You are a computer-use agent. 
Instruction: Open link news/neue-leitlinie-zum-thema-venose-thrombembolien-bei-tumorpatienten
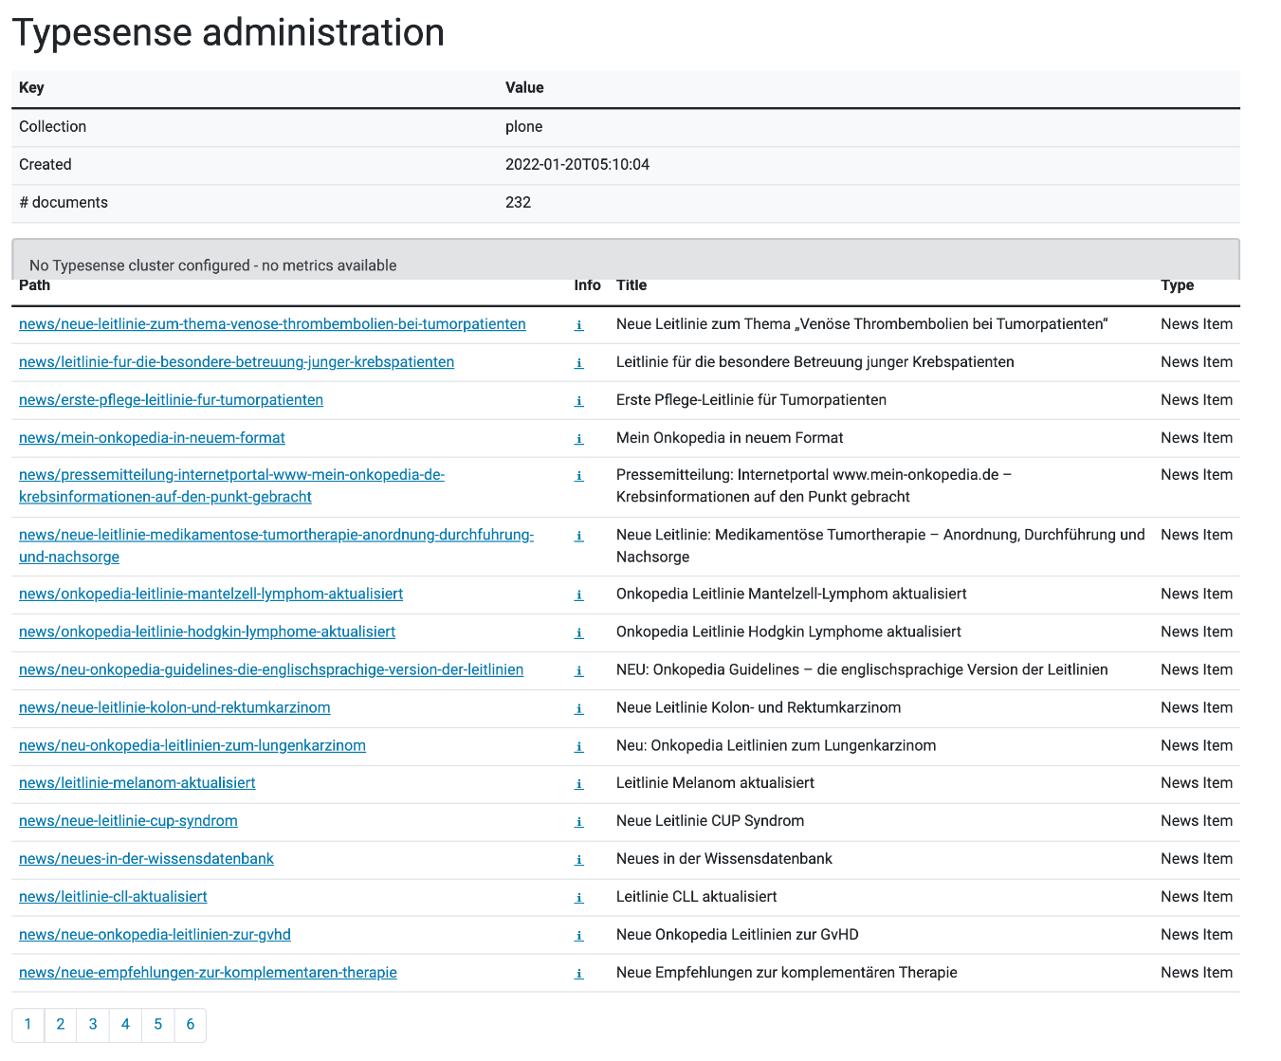(x=272, y=324)
